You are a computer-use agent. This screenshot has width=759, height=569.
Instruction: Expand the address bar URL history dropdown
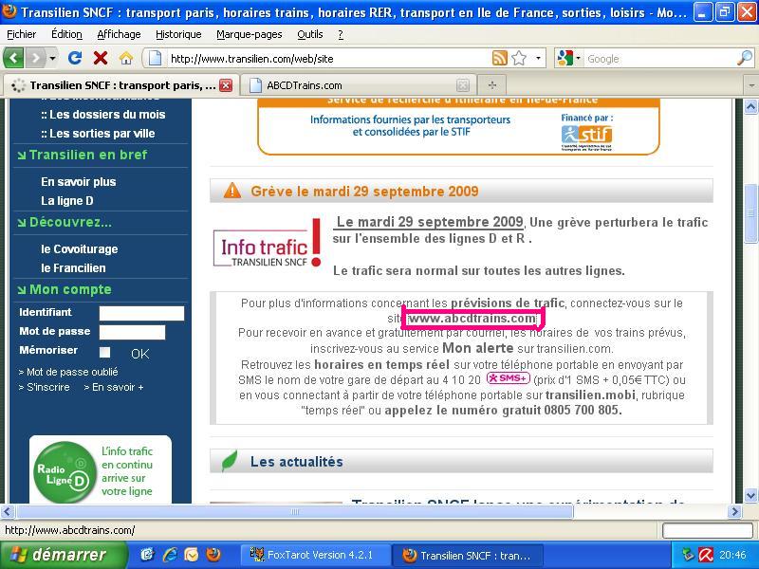click(x=538, y=58)
